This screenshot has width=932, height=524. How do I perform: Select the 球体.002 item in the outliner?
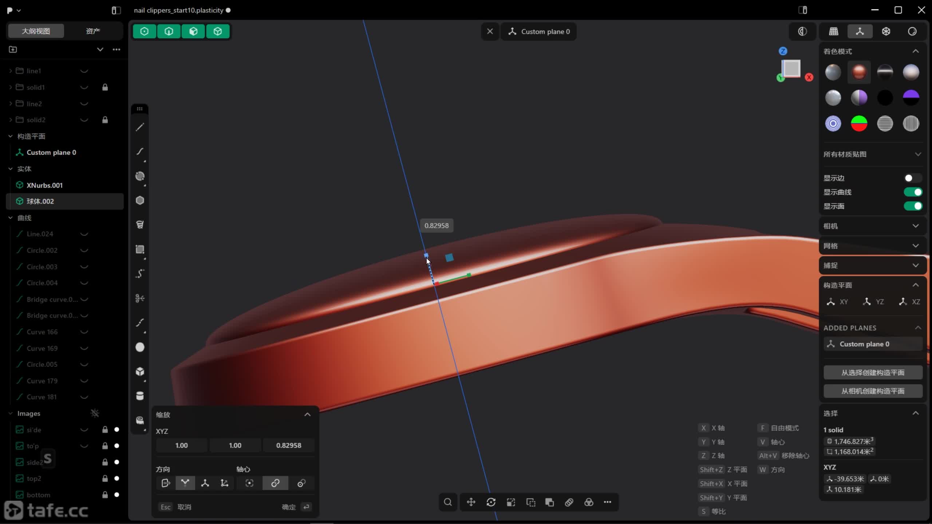(x=40, y=201)
